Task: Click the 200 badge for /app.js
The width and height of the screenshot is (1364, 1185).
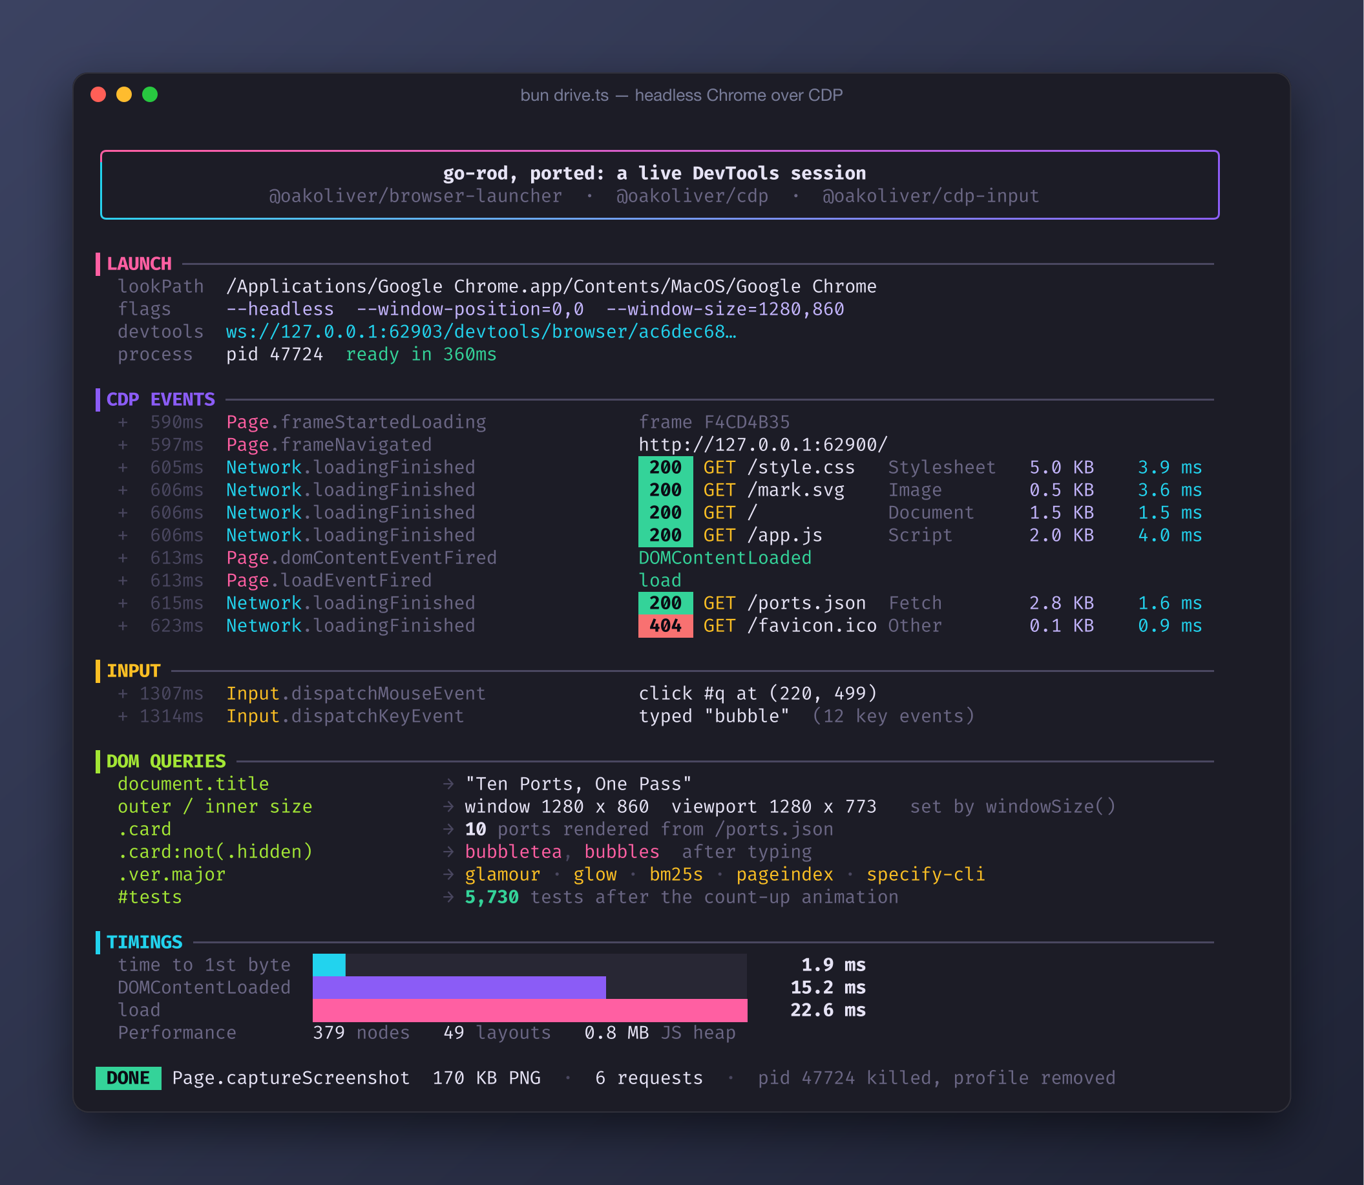Action: (665, 535)
